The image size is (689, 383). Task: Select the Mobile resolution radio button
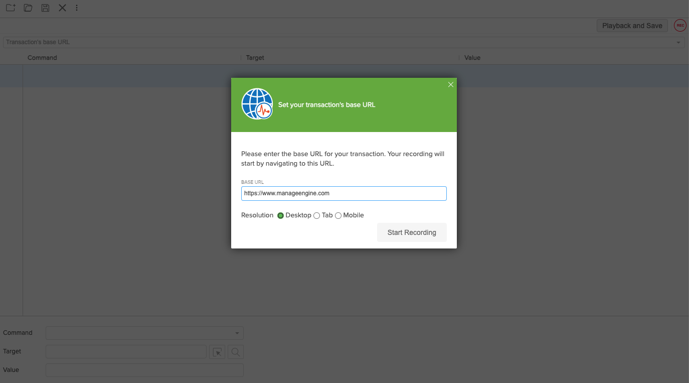pyautogui.click(x=338, y=215)
